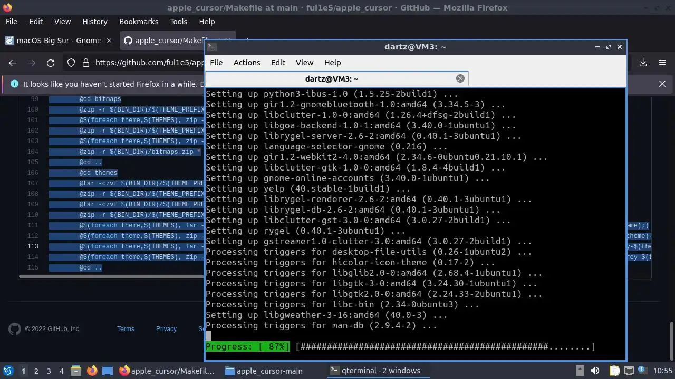The height and width of the screenshot is (379, 675).
Task: Click line number 115 in the Makefile
Action: pos(33,267)
